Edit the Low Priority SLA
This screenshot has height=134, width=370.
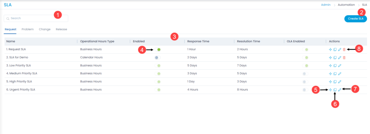(340, 65)
